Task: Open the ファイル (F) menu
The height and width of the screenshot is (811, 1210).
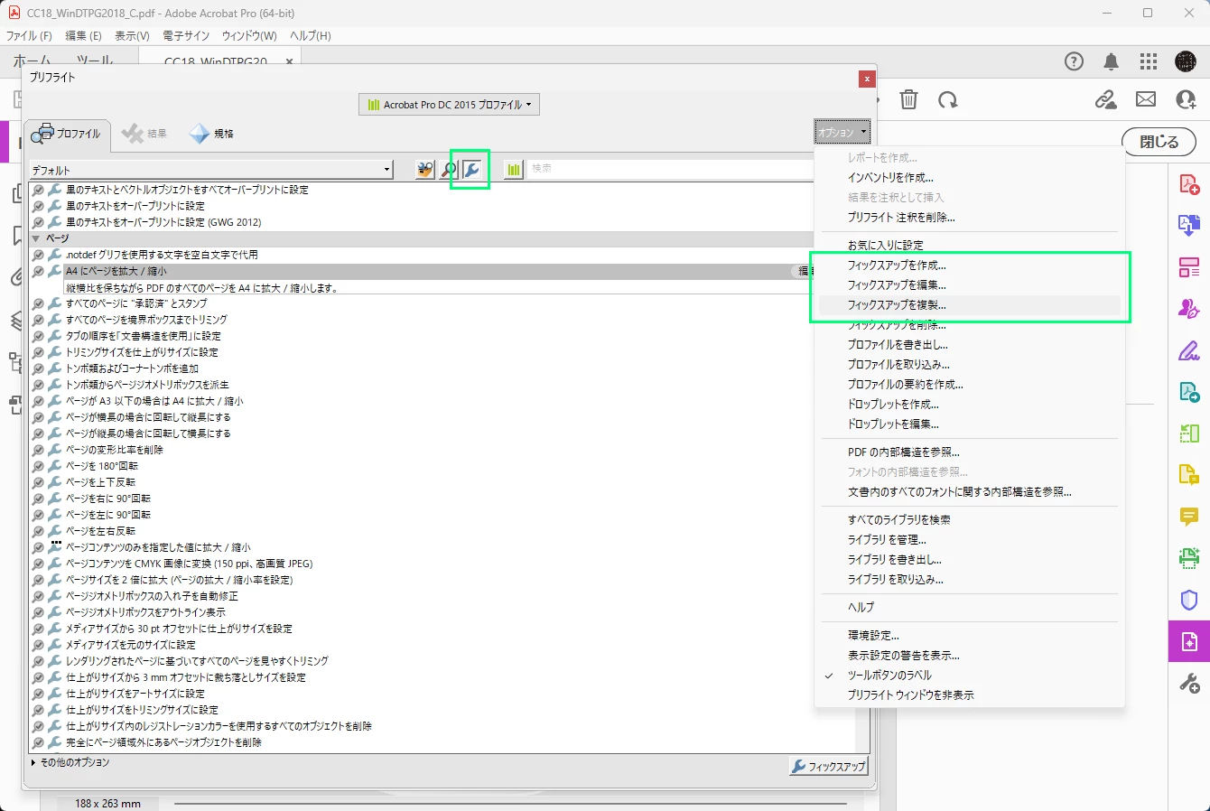Action: (x=29, y=35)
